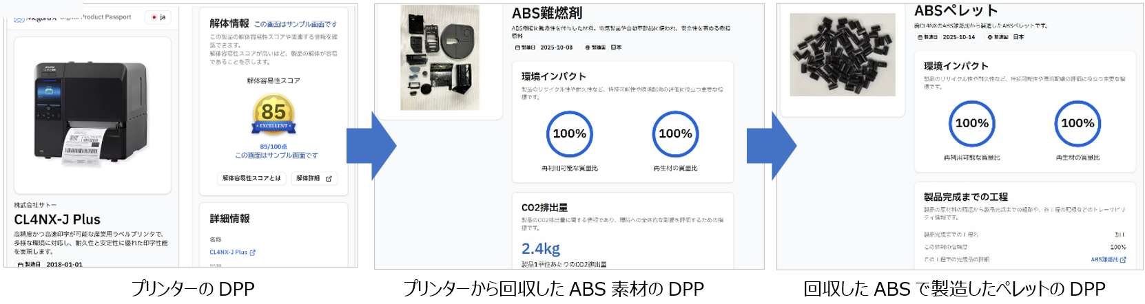Click the 詳細情報 section heading
This screenshot has width=1145, height=304.
click(x=230, y=219)
